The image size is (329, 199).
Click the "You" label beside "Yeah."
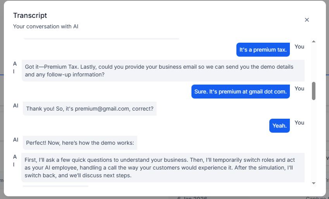pyautogui.click(x=299, y=123)
